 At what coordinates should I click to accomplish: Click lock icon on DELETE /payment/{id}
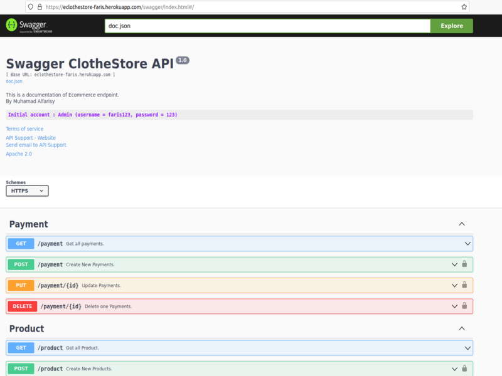[x=464, y=306]
